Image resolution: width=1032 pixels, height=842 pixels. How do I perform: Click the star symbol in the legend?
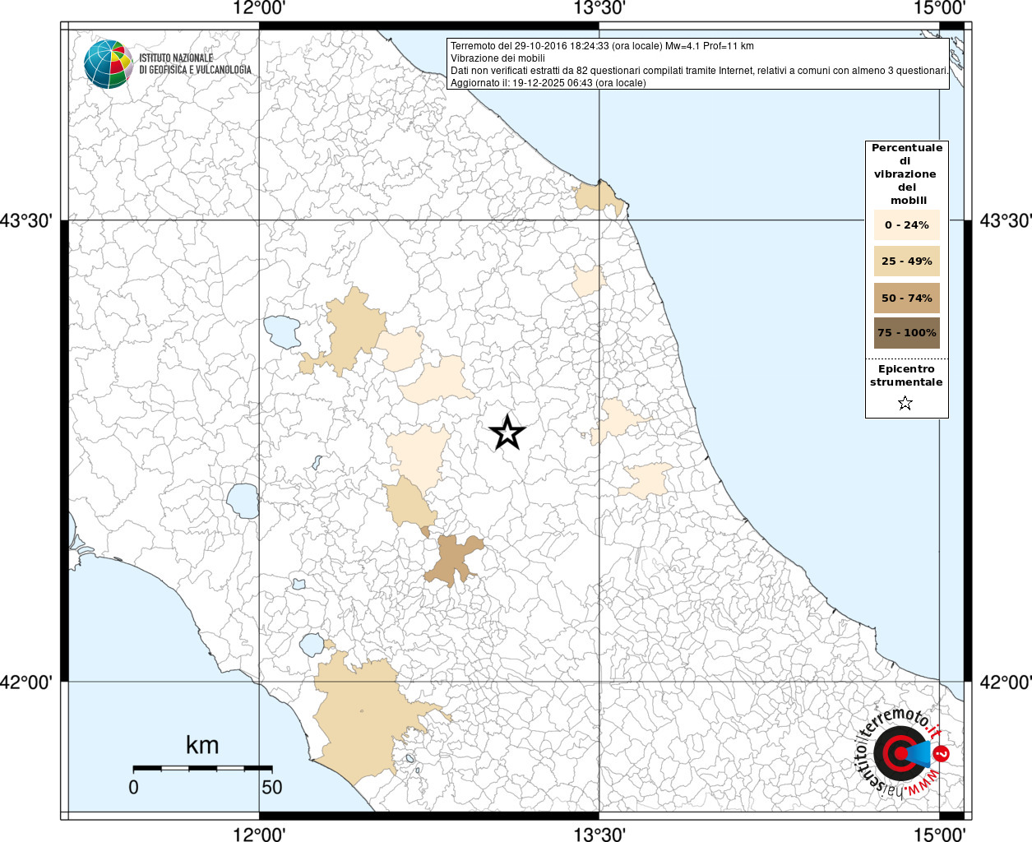click(x=905, y=403)
